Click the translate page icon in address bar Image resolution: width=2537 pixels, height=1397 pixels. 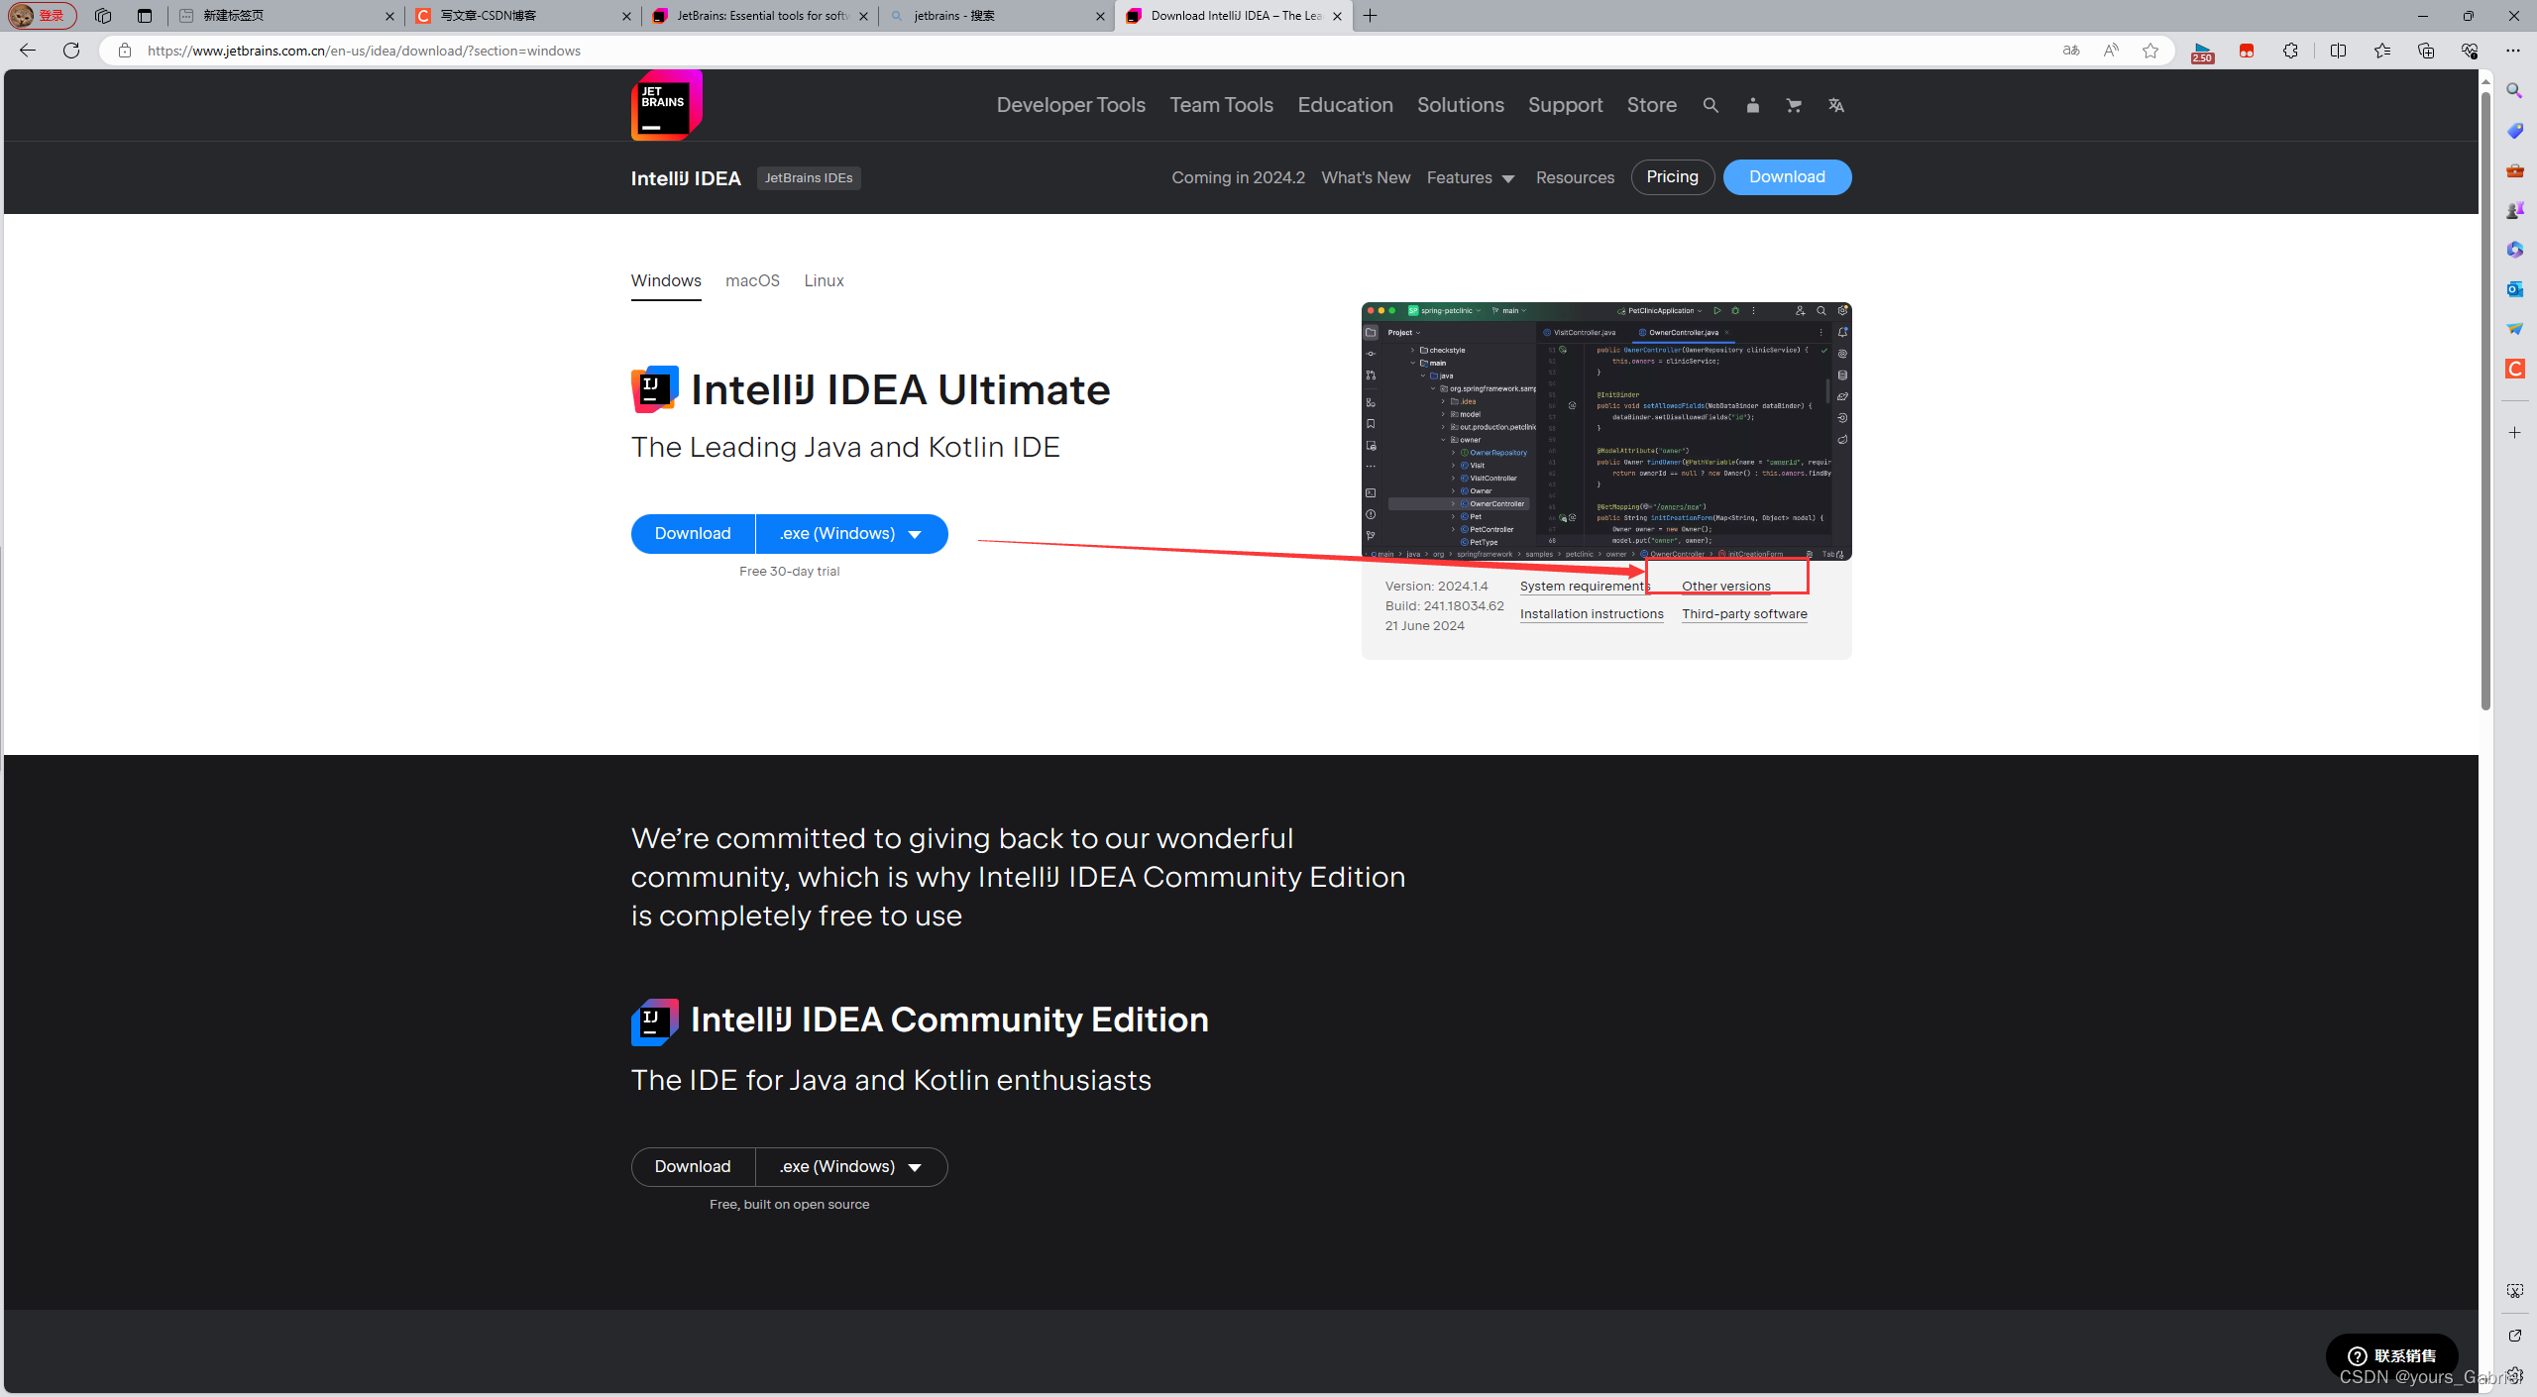coord(2070,51)
